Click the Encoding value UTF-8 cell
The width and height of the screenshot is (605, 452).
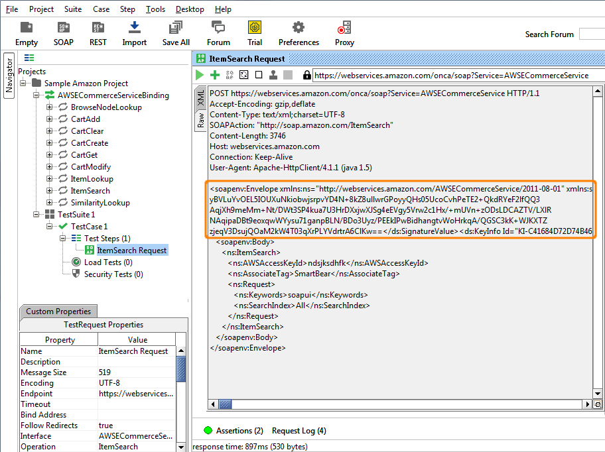coord(137,382)
